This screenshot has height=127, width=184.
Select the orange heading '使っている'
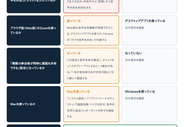click(74, 21)
